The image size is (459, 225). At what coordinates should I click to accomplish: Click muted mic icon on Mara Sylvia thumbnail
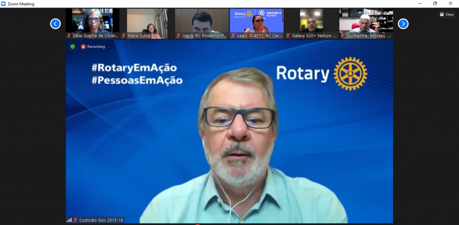pyautogui.click(x=124, y=36)
